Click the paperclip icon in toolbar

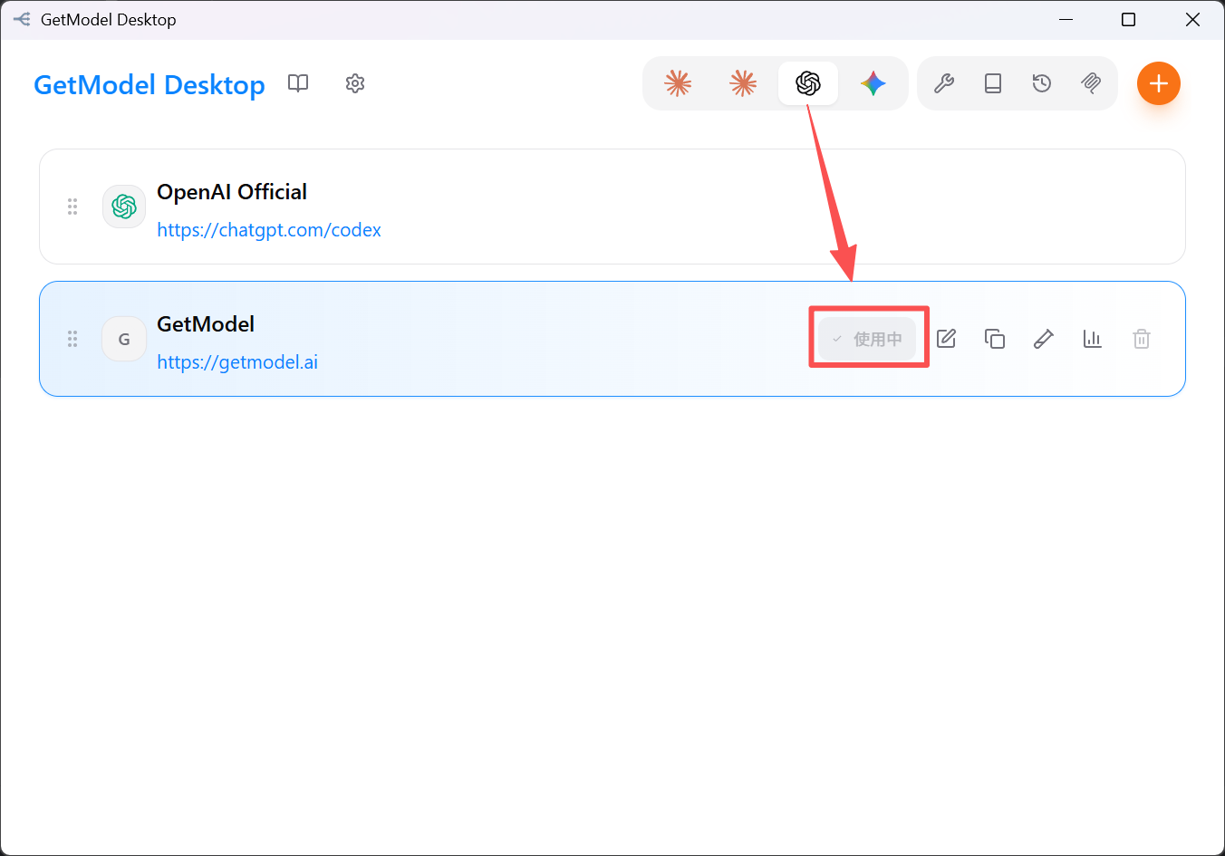click(x=1091, y=83)
